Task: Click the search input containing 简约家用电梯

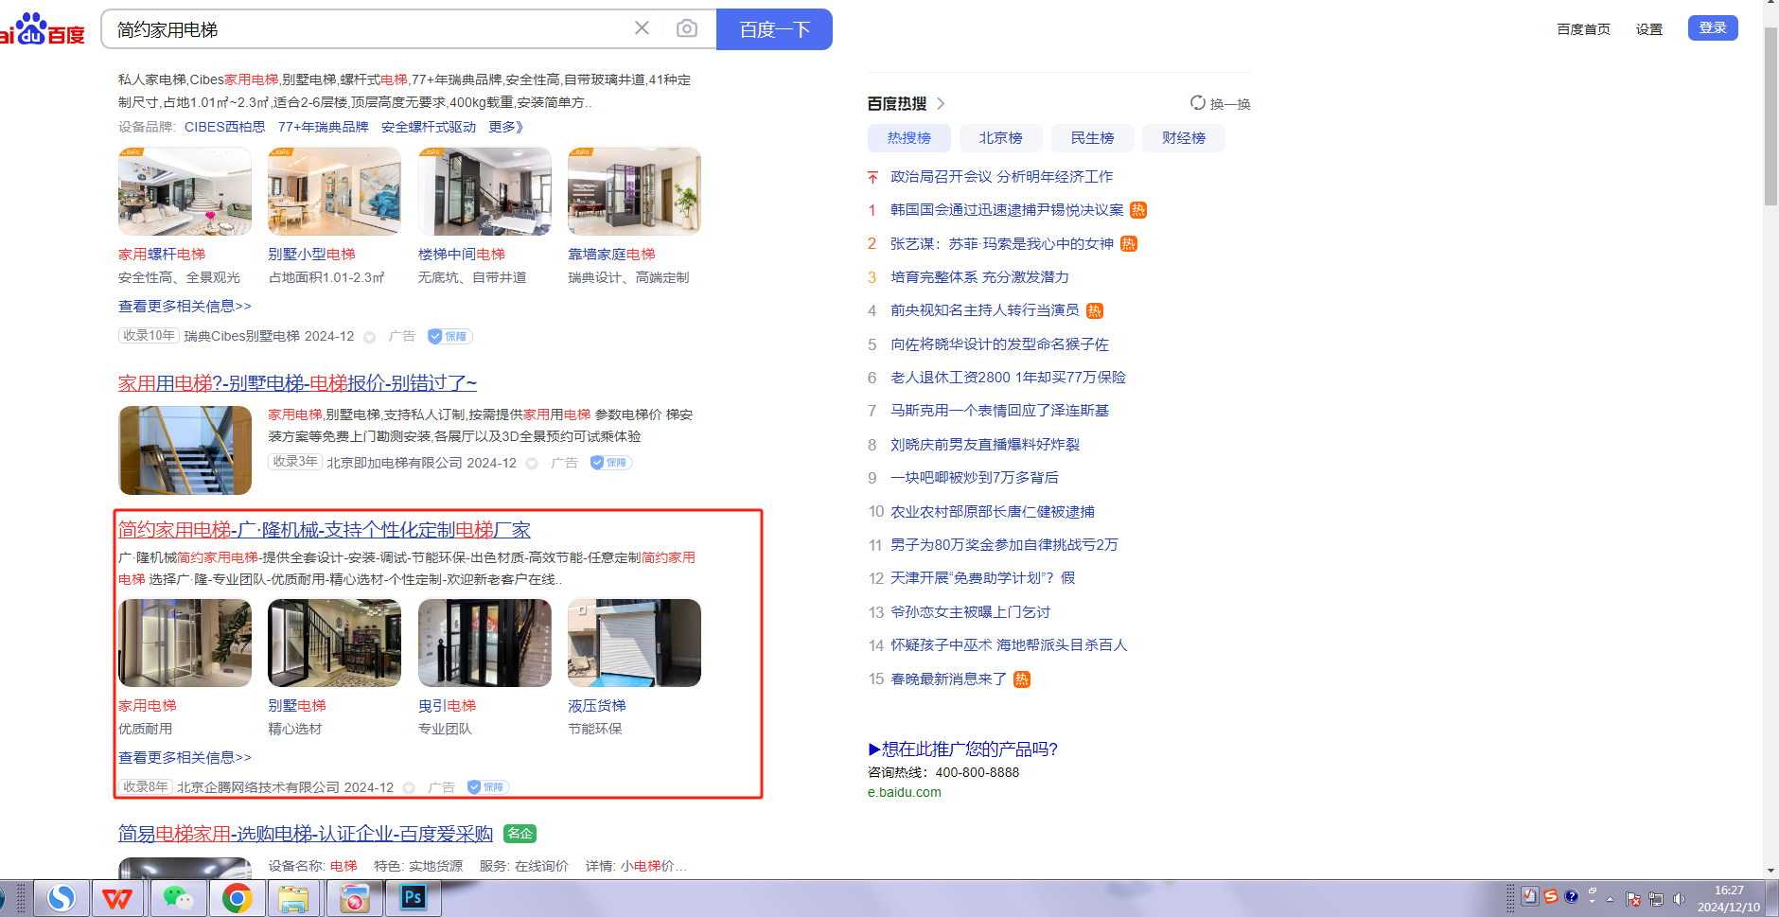Action: point(369,29)
